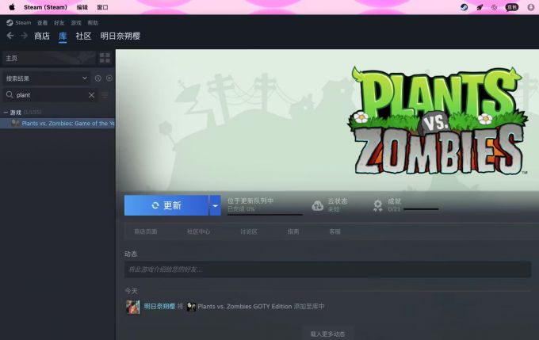Select the 库 tab

(x=63, y=36)
